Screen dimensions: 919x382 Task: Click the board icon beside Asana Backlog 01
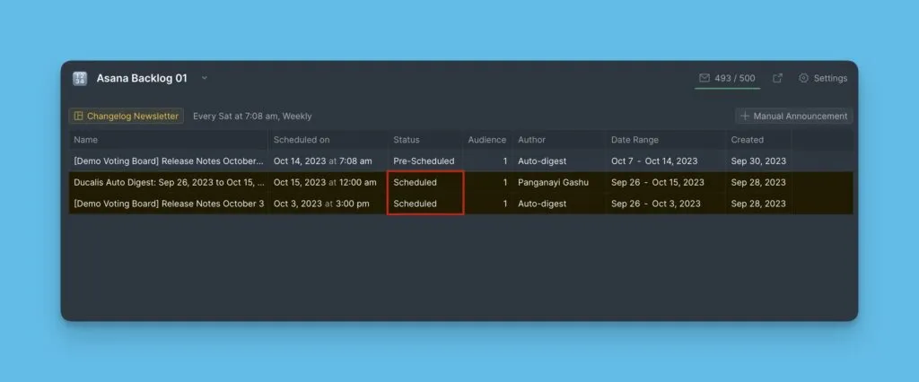(80, 78)
